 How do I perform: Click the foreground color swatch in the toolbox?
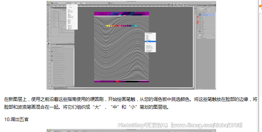(x=48, y=43)
